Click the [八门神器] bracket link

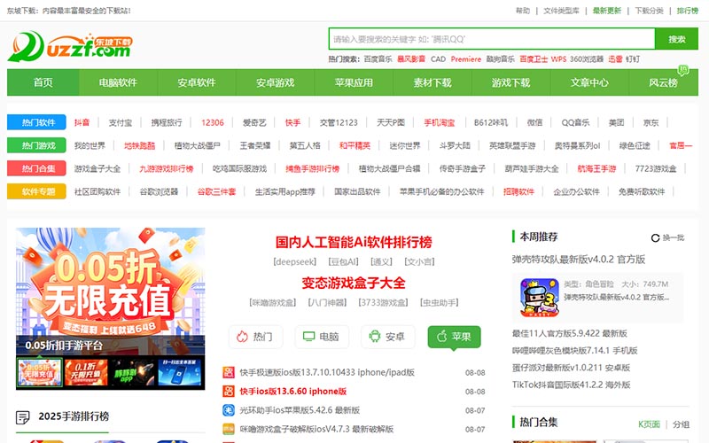point(327,302)
